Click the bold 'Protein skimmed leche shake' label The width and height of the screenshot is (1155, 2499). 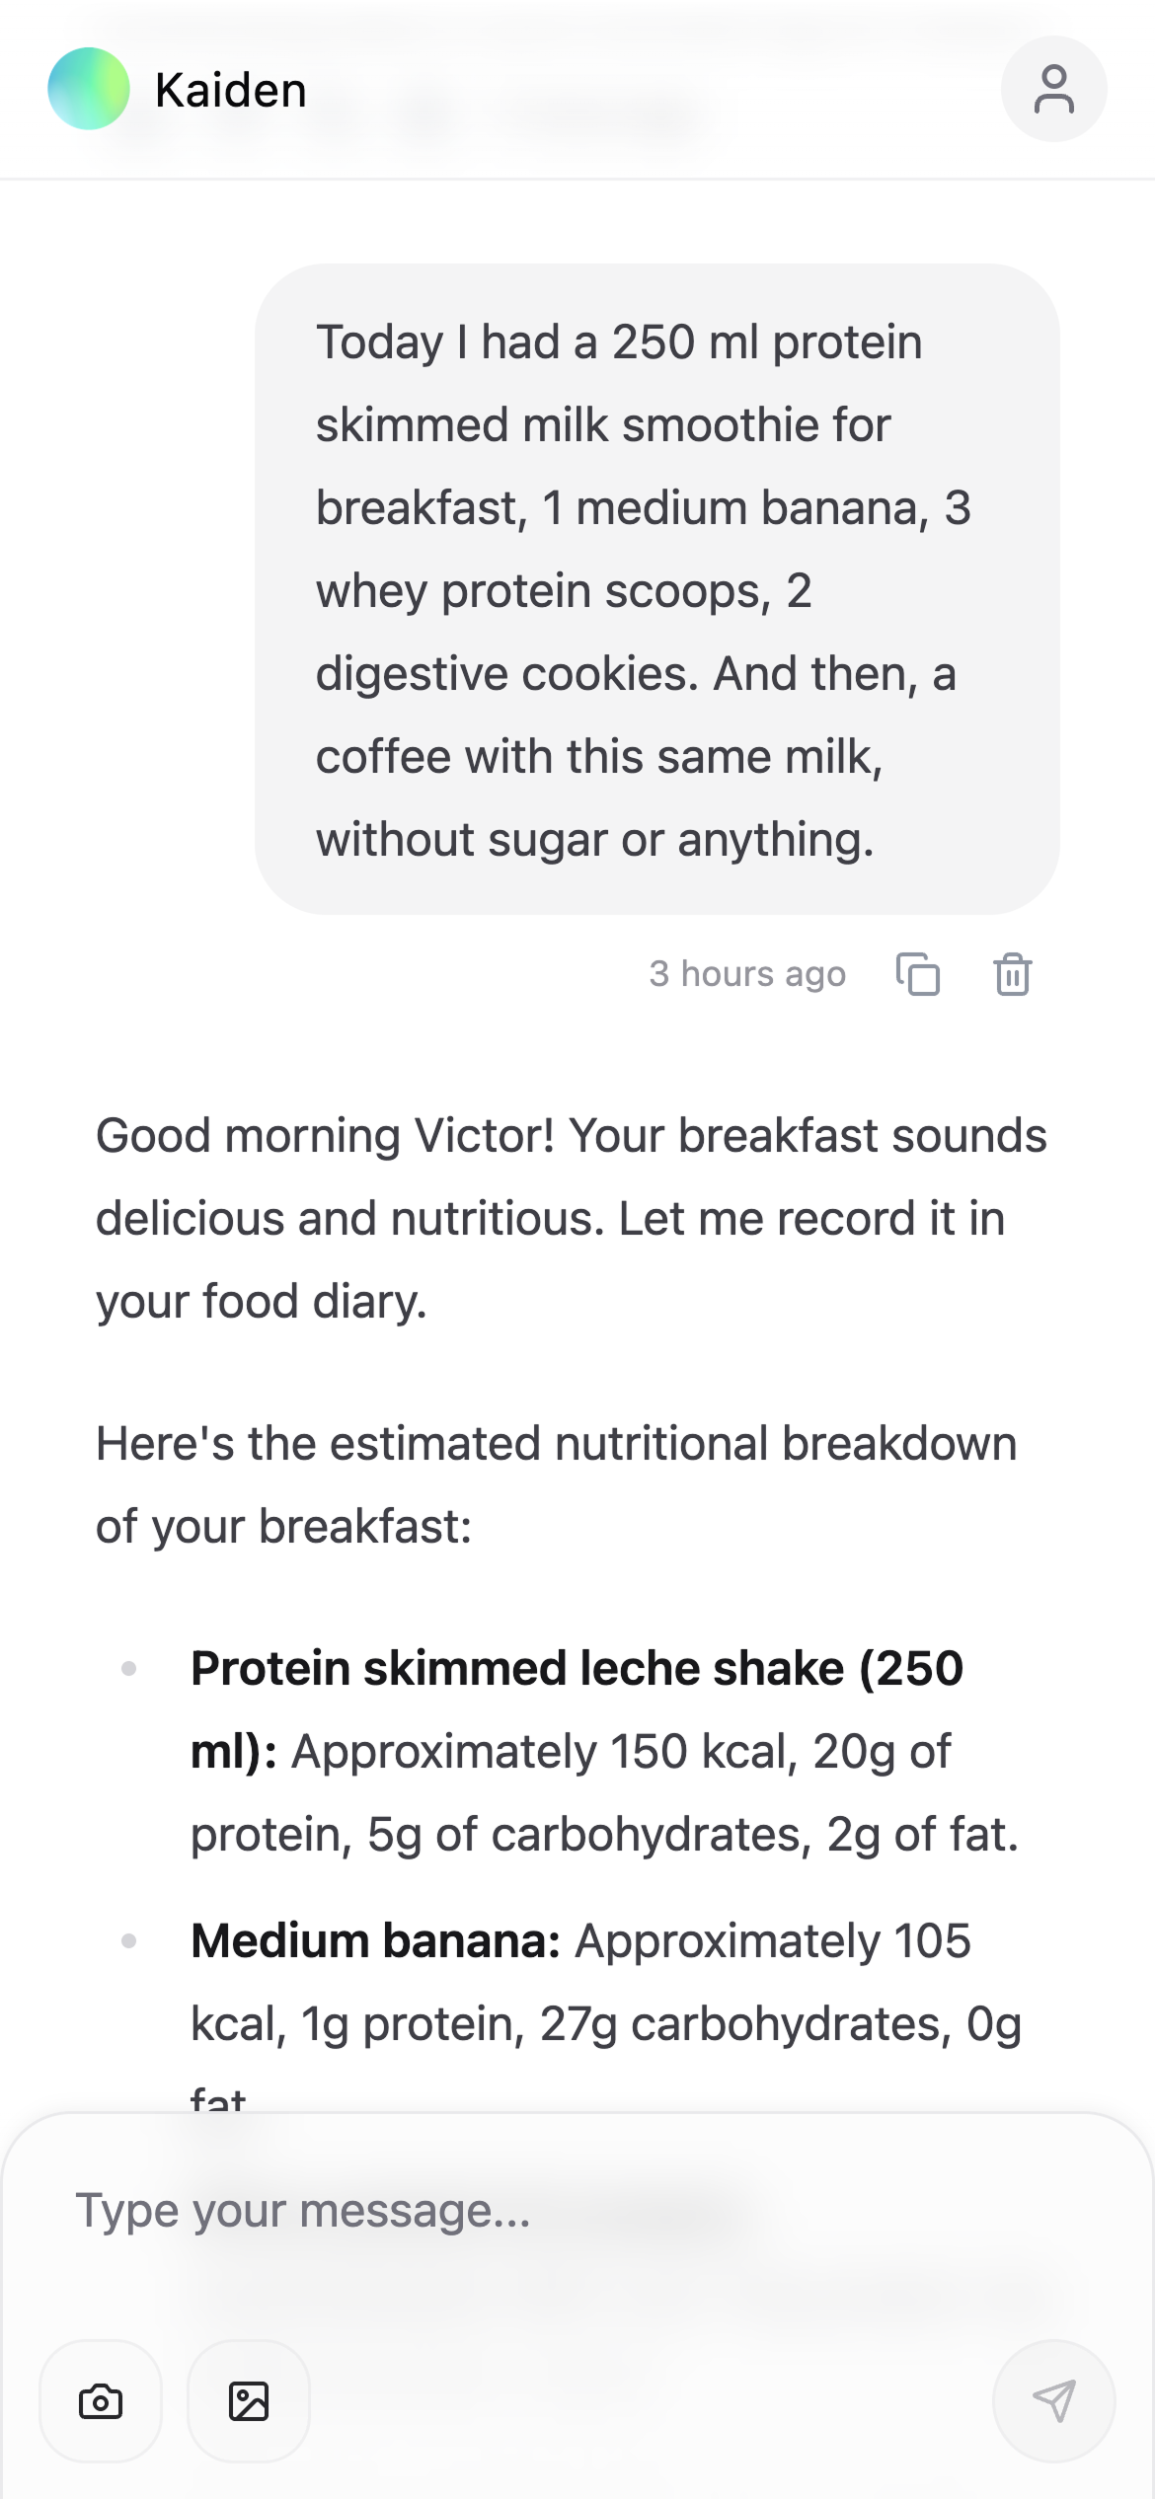[517, 1668]
